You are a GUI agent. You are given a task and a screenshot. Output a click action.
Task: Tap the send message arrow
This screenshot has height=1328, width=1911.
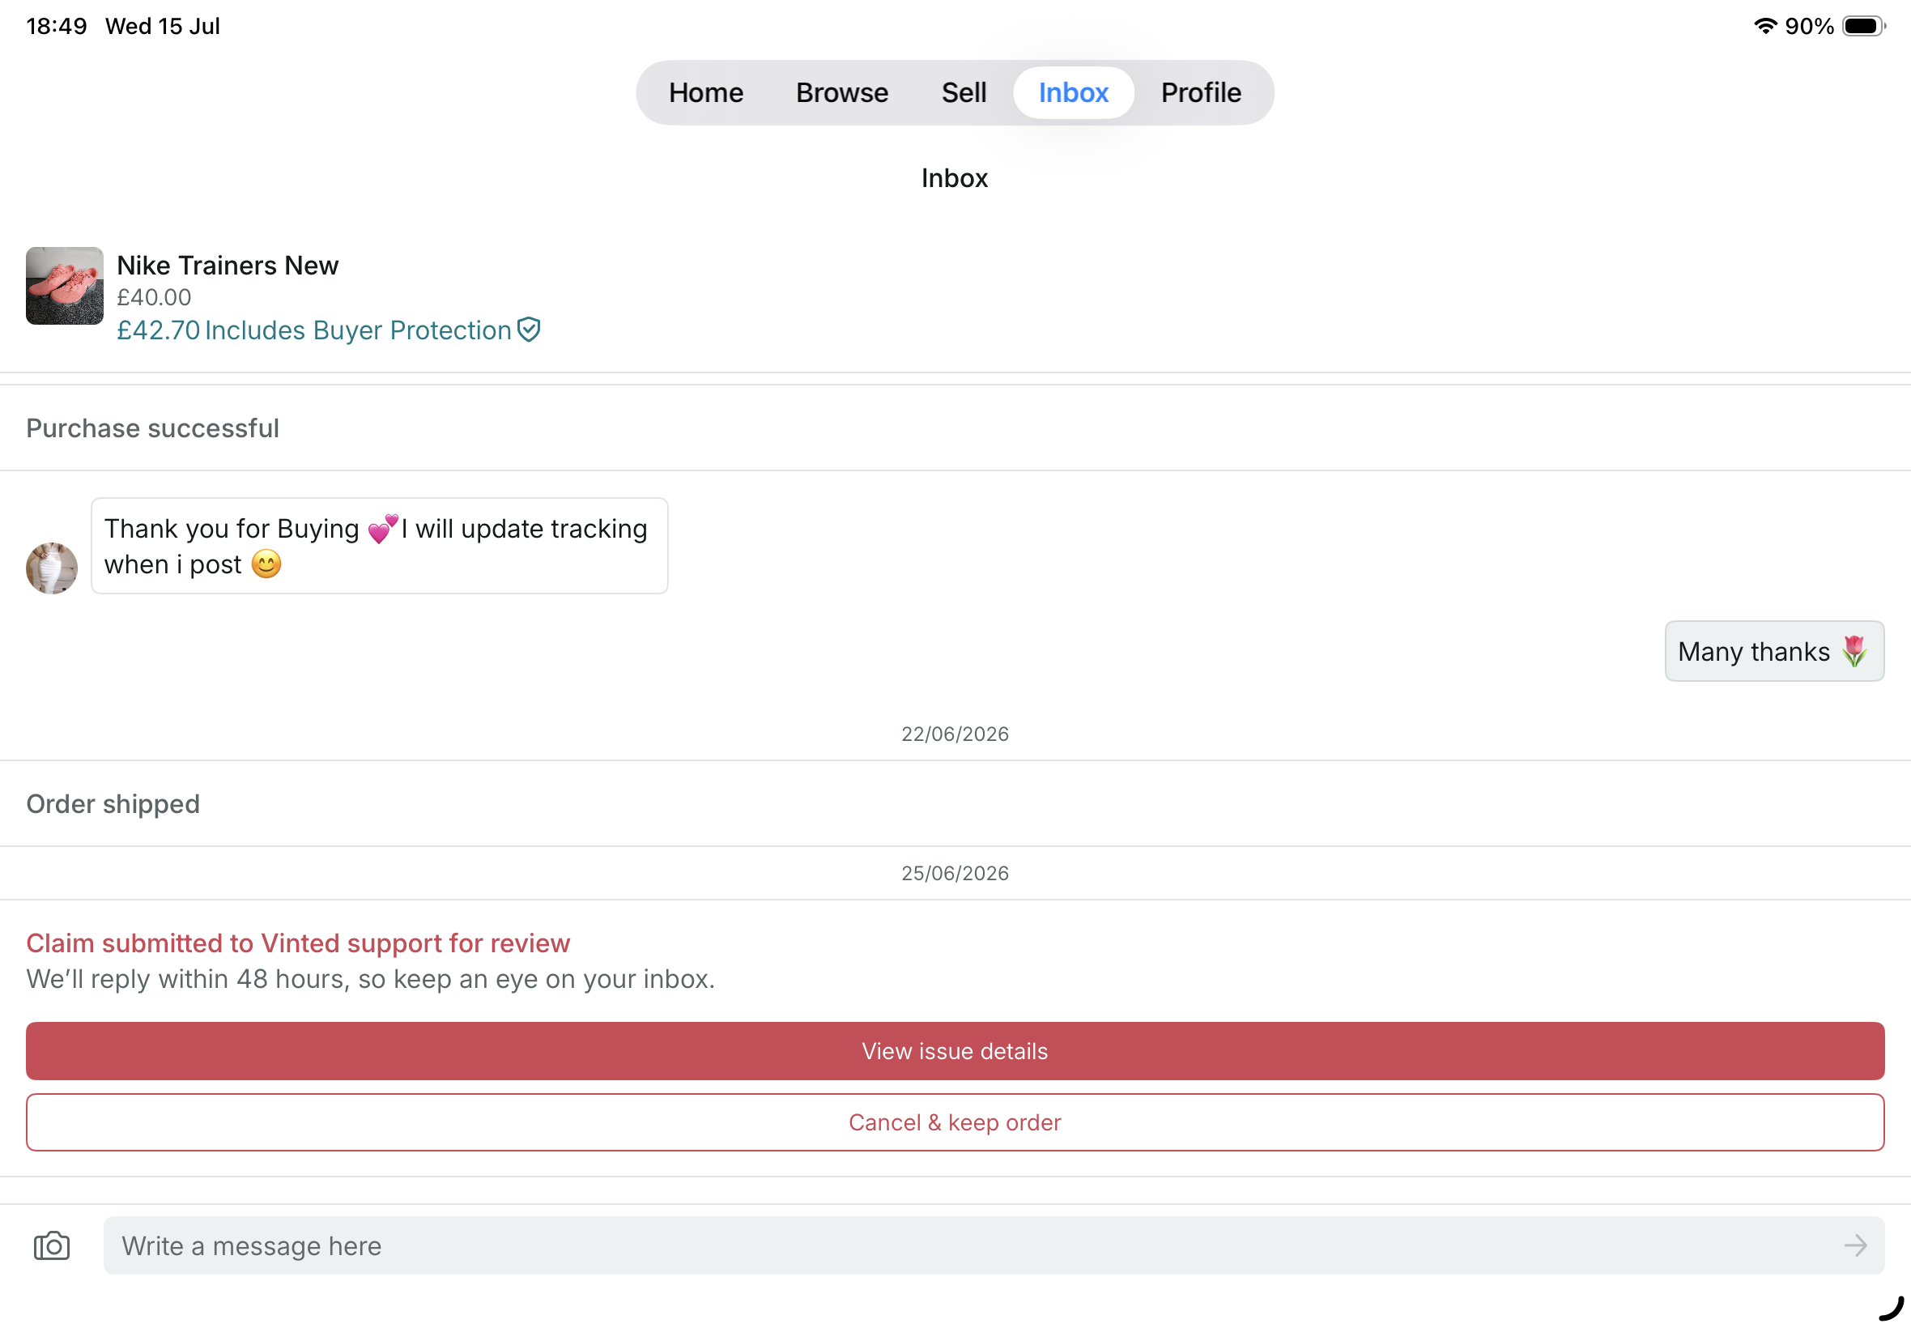(x=1854, y=1245)
